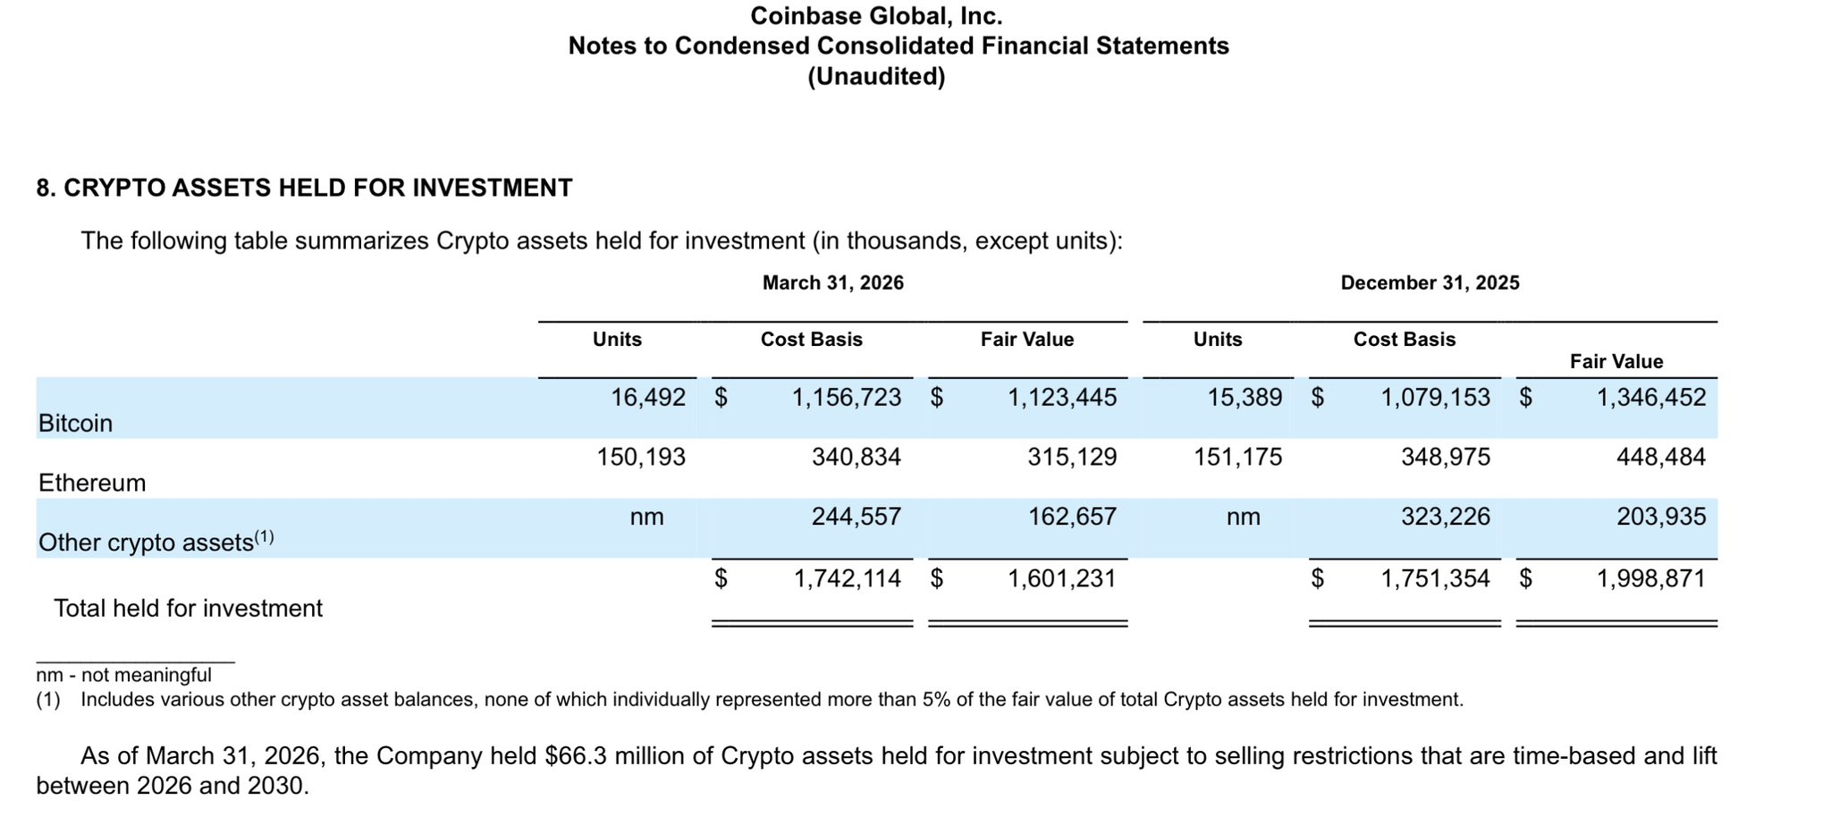1831x817 pixels.
Task: Click total cost basis 1,751,354
Action: click(x=1436, y=579)
